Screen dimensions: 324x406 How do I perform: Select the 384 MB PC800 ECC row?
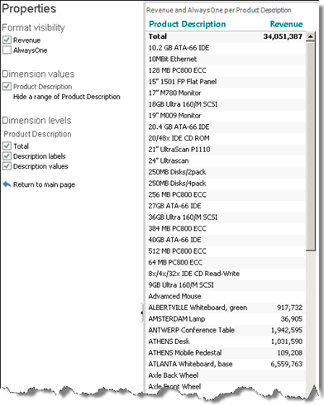[226, 229]
